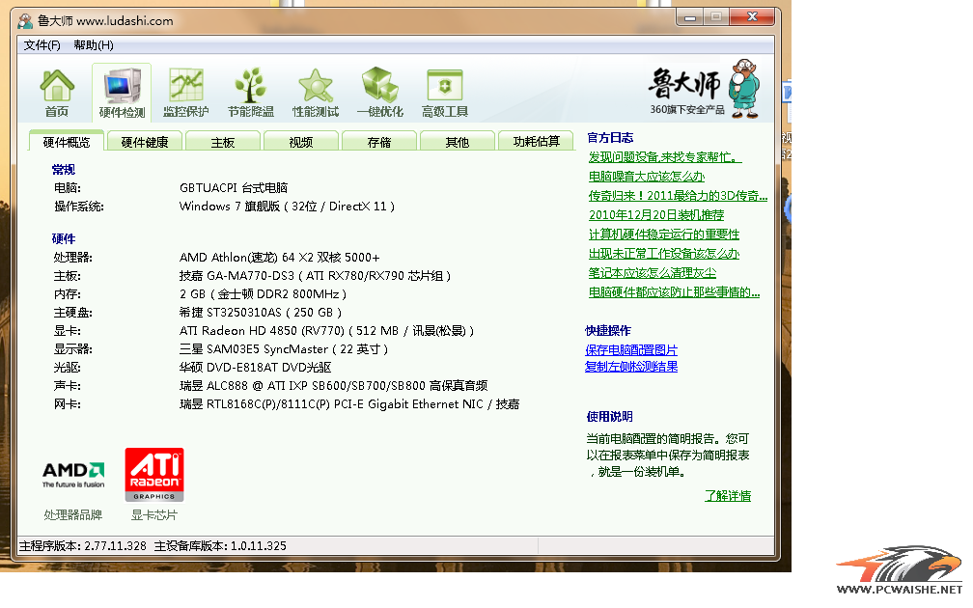The image size is (973, 608).
Task: Click processor value AMD Athlon 64 X2 5000+
Action: pyautogui.click(x=279, y=258)
